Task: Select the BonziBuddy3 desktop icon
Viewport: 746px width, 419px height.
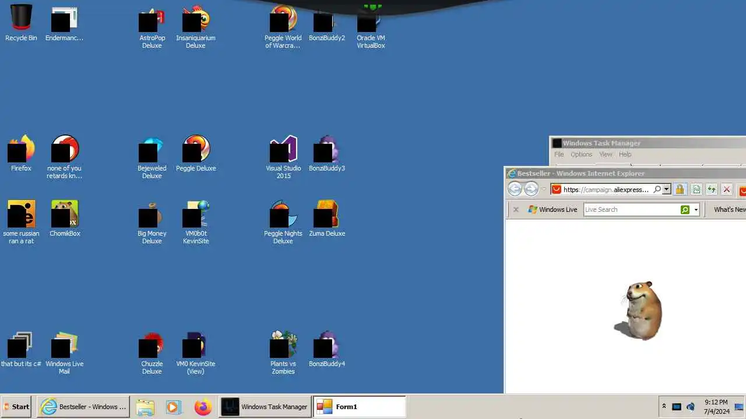Action: tap(327, 154)
